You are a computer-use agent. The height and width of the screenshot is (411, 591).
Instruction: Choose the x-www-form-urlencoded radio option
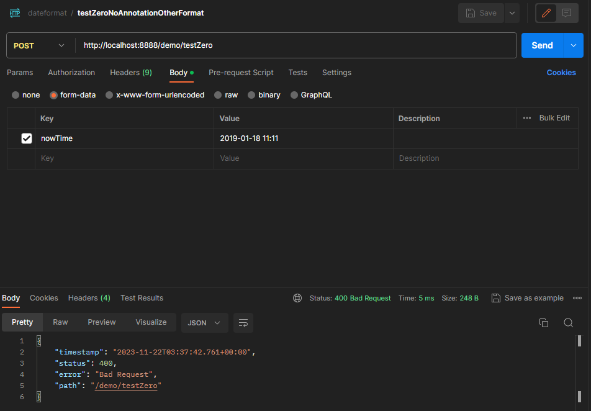(x=109, y=95)
